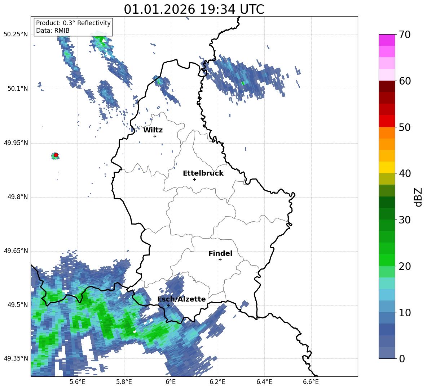Image resolution: width=427 pixels, height=389 pixels.
Task: Click the Esch/Alzette city label
Action: coord(181,299)
